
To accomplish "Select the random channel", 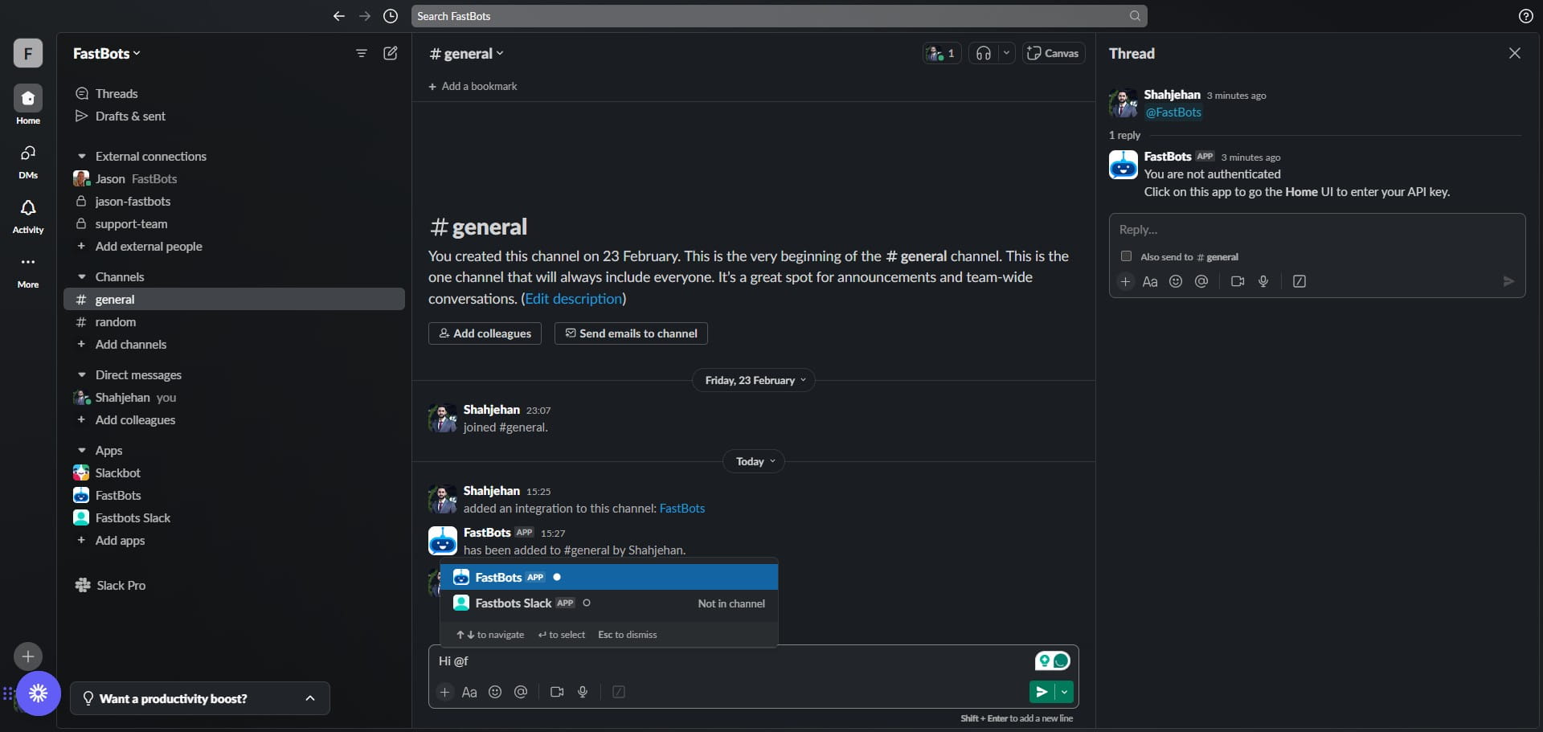I will [234, 321].
